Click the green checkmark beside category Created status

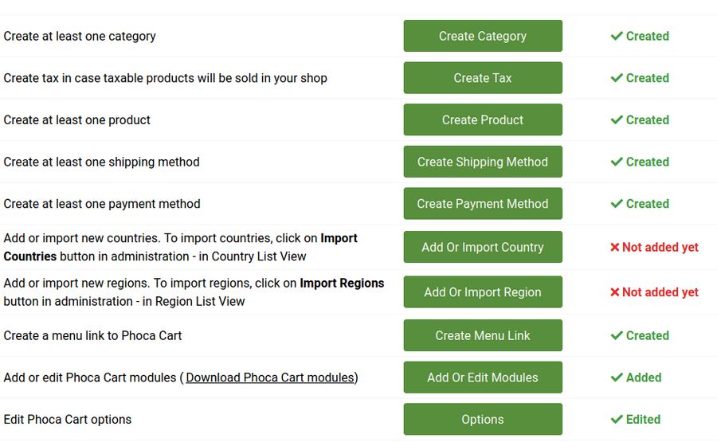tap(617, 36)
